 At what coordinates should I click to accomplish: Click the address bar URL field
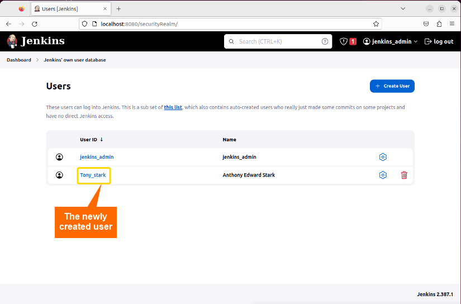point(230,24)
